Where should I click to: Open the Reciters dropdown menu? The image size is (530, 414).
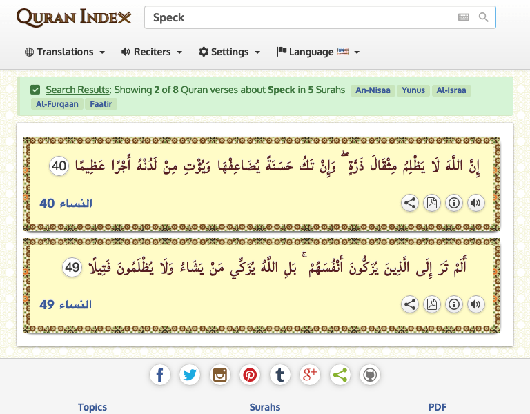pos(151,52)
